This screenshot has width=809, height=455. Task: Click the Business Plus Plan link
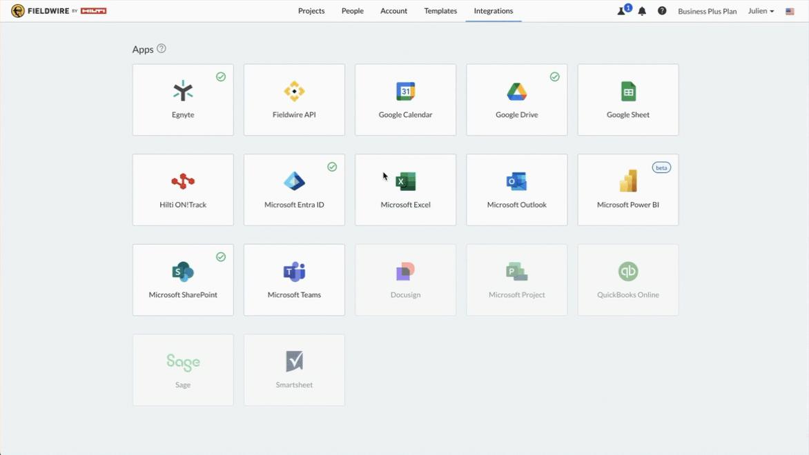coord(707,11)
